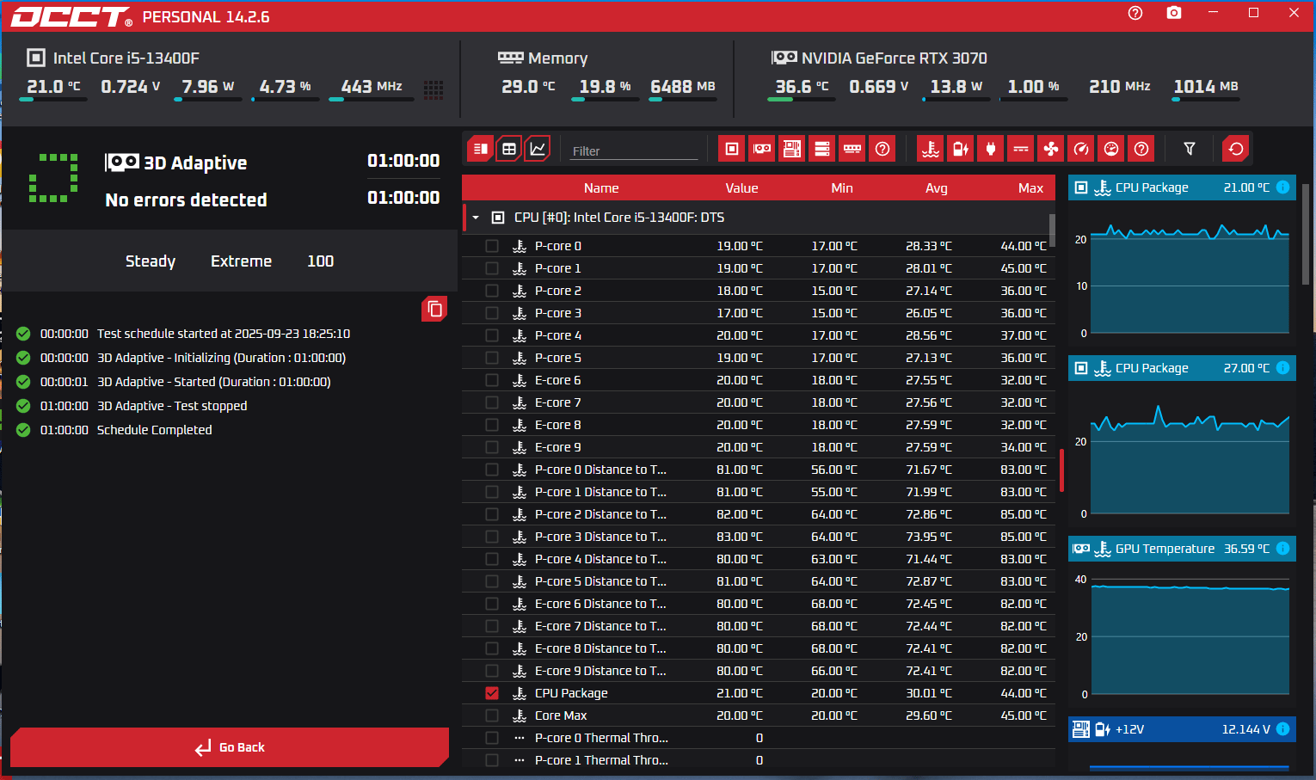Image resolution: width=1316 pixels, height=780 pixels.
Task: Toggle the temperature sensor type filter
Action: (931, 149)
